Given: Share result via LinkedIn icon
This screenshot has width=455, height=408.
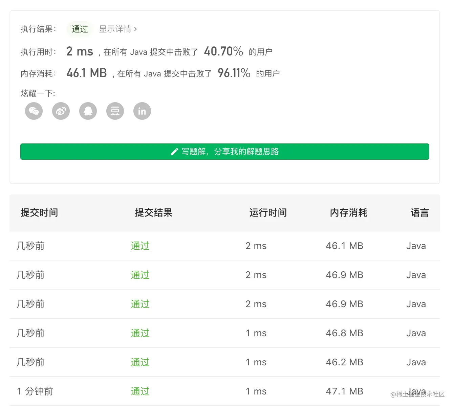Looking at the screenshot, I should tap(142, 111).
